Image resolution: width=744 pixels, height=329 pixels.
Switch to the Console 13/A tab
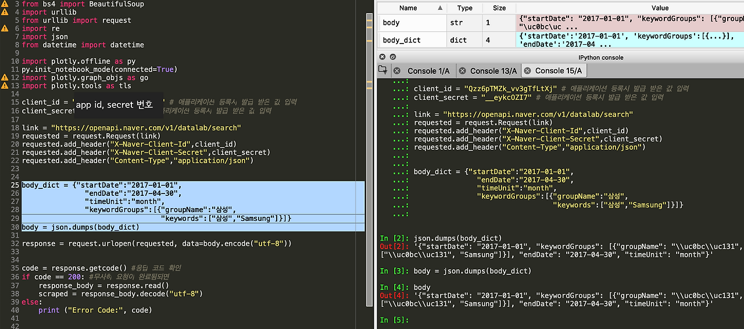point(493,71)
